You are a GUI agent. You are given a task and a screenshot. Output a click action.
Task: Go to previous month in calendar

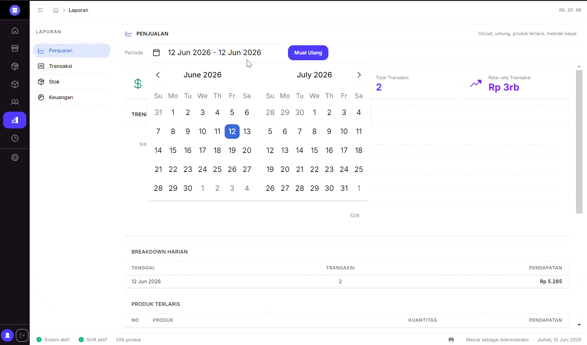158,75
